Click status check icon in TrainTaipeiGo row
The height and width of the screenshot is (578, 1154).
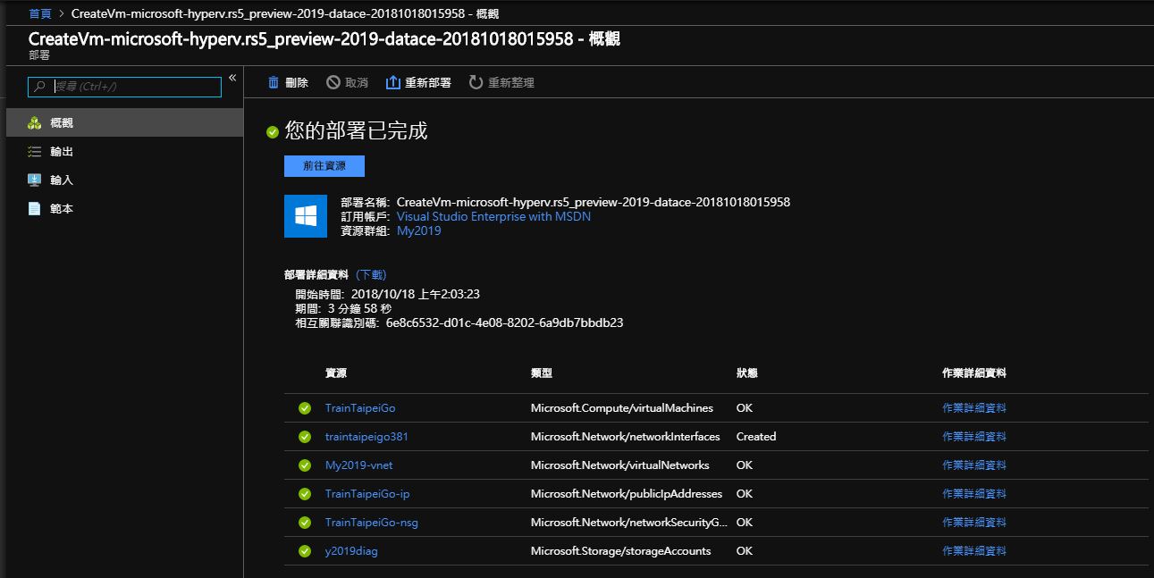tap(305, 408)
